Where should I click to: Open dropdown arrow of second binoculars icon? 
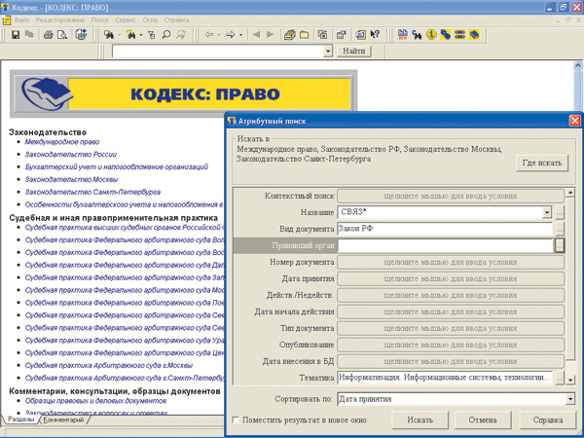pos(141,35)
